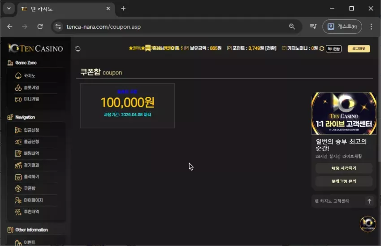Click the 배팅내역 icon
This screenshot has width=381, height=246.
pos(18,154)
